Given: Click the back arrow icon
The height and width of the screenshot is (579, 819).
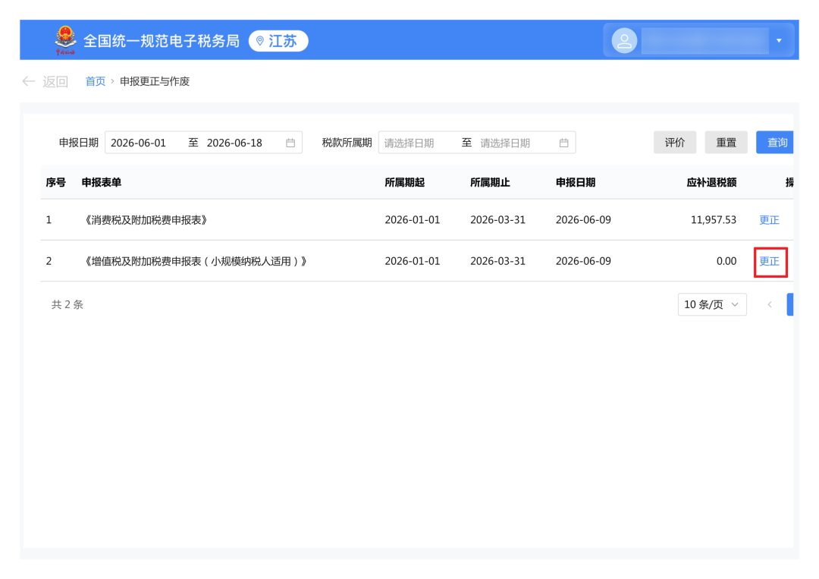Looking at the screenshot, I should pos(28,81).
